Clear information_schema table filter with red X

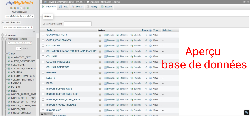pyautogui.click(x=30, y=43)
